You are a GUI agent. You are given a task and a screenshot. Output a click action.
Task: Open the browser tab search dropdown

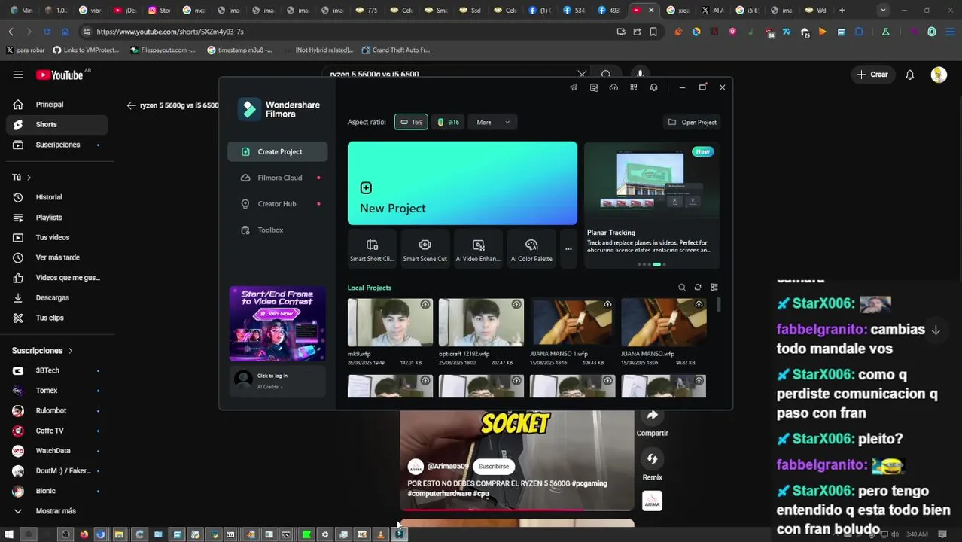pyautogui.click(x=883, y=10)
